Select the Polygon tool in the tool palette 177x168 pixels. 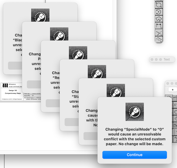tap(159, 19)
